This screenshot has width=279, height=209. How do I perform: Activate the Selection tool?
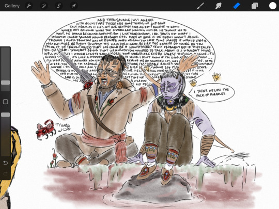pos(59,6)
